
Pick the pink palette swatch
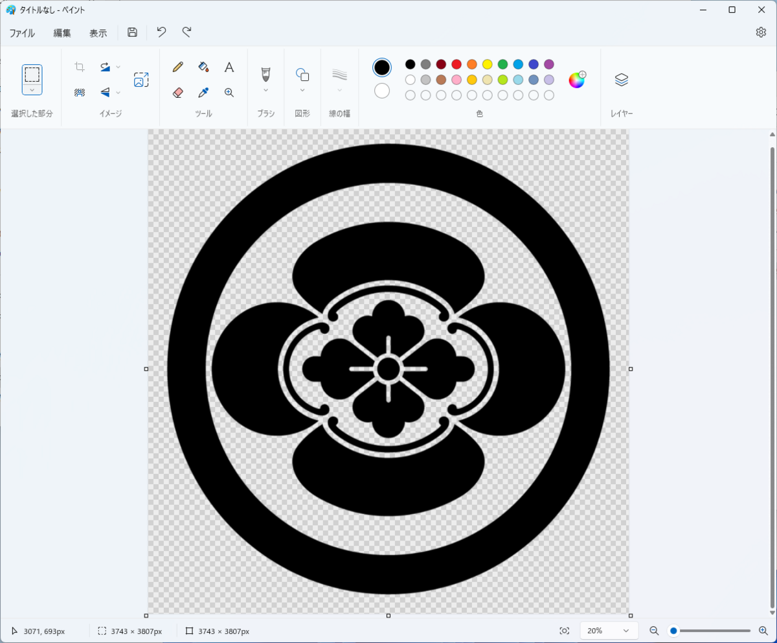click(x=456, y=80)
